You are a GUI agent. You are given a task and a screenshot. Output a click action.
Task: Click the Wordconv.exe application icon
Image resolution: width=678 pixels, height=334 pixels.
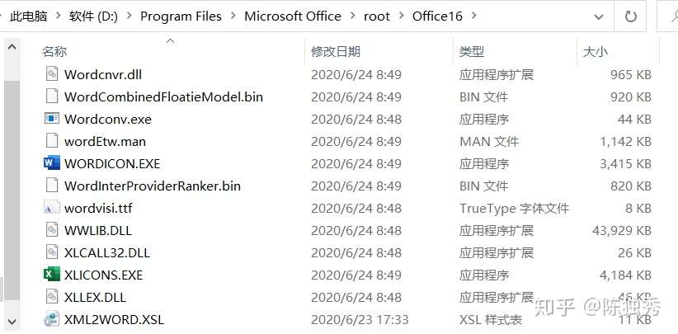coord(52,119)
